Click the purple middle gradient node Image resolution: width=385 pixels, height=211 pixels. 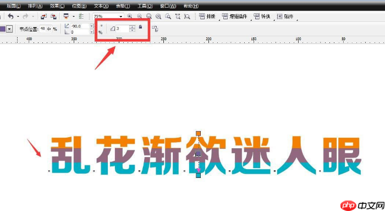[x=198, y=154]
